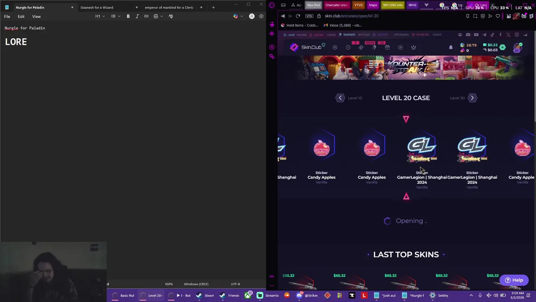
Task: Open the table dropdown in Notepad
Action: click(158, 16)
